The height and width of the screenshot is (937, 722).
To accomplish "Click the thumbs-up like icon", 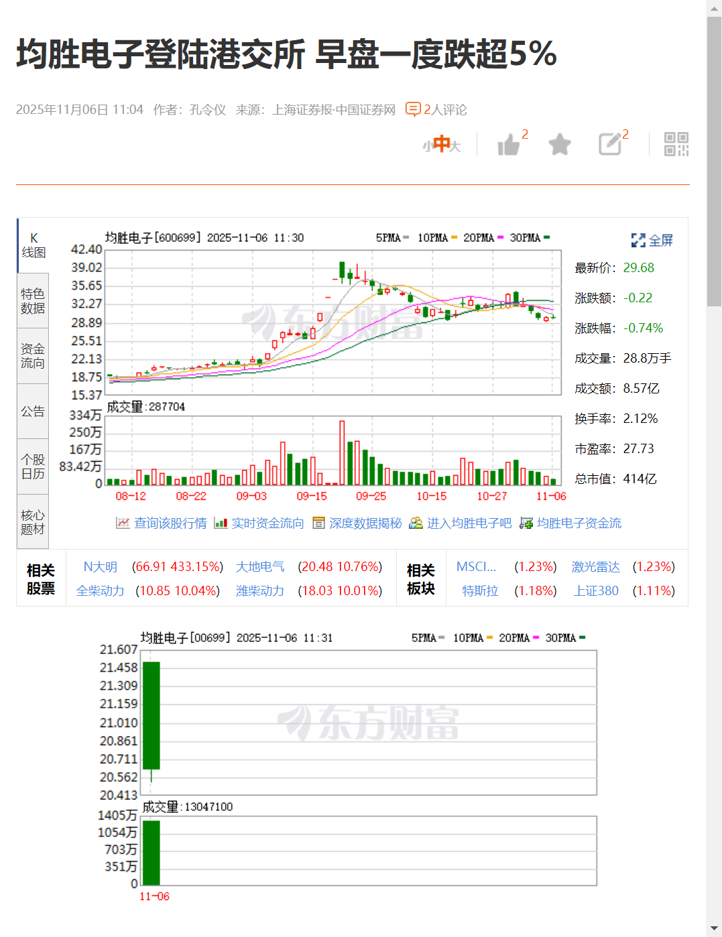I will click(x=509, y=144).
